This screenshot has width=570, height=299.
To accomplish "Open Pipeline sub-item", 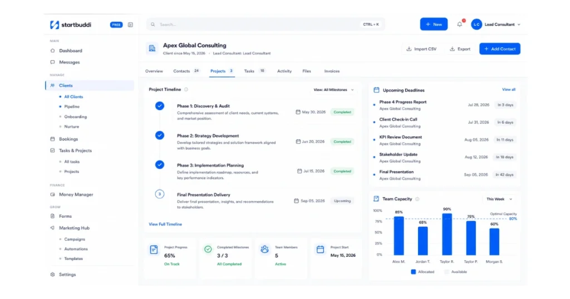I will click(x=72, y=107).
